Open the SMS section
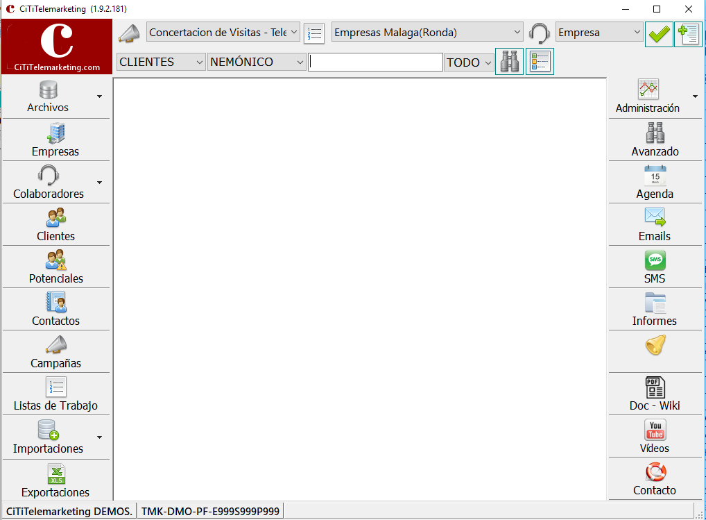 coord(655,267)
